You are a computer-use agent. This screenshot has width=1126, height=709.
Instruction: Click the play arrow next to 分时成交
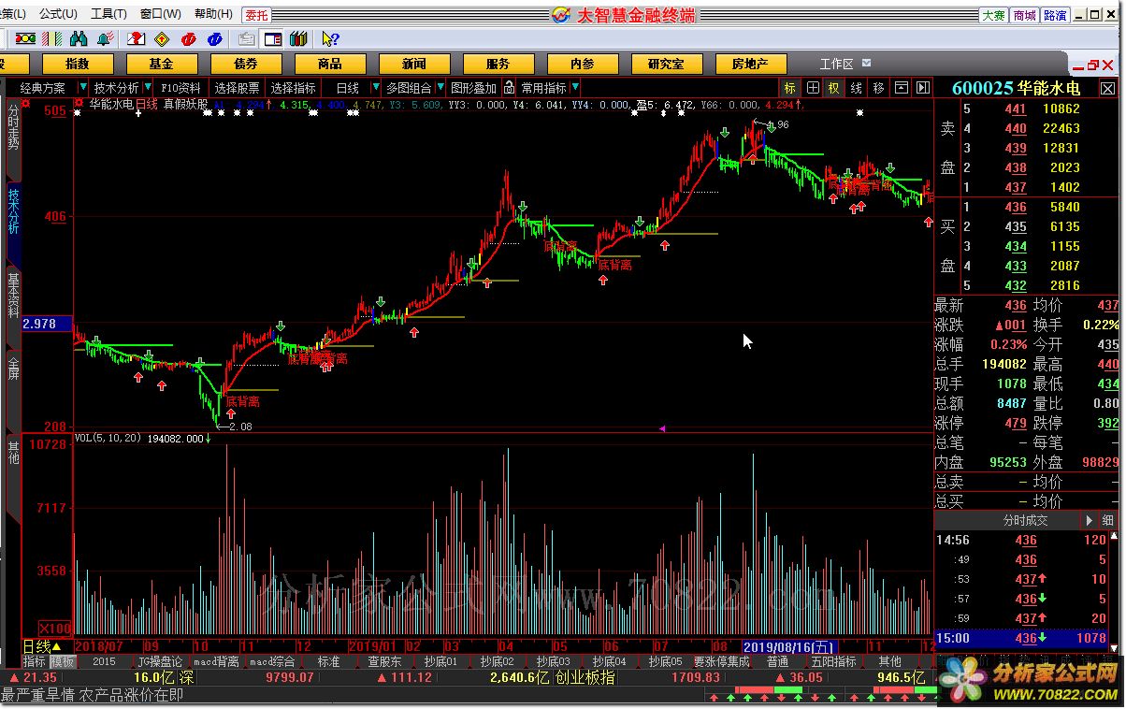[1089, 520]
